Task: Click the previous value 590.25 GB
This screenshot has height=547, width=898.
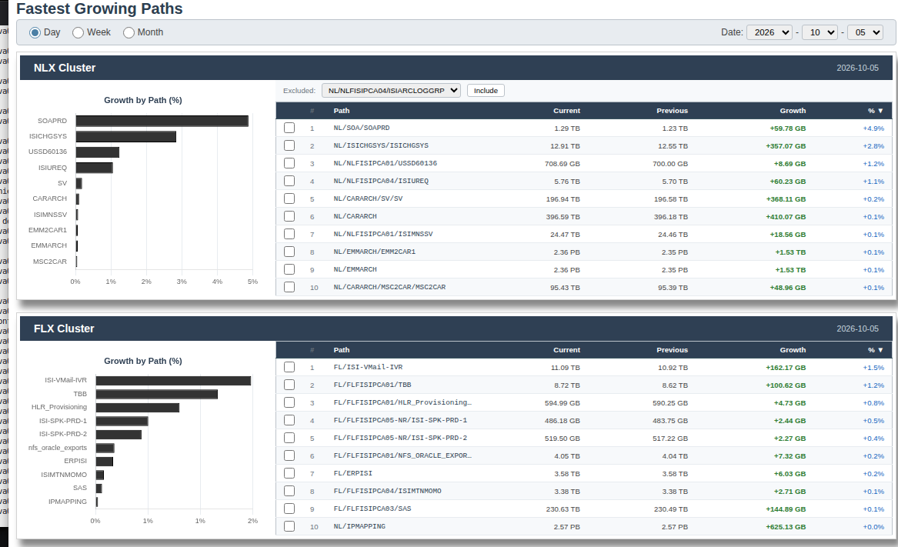Action: [x=670, y=403]
